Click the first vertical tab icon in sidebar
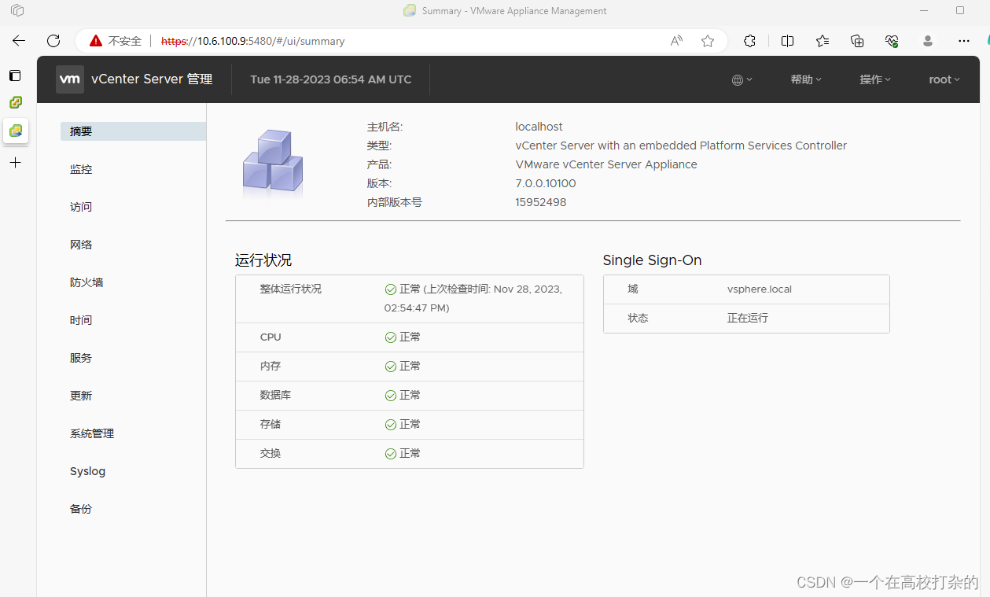Image resolution: width=990 pixels, height=597 pixels. pos(15,76)
